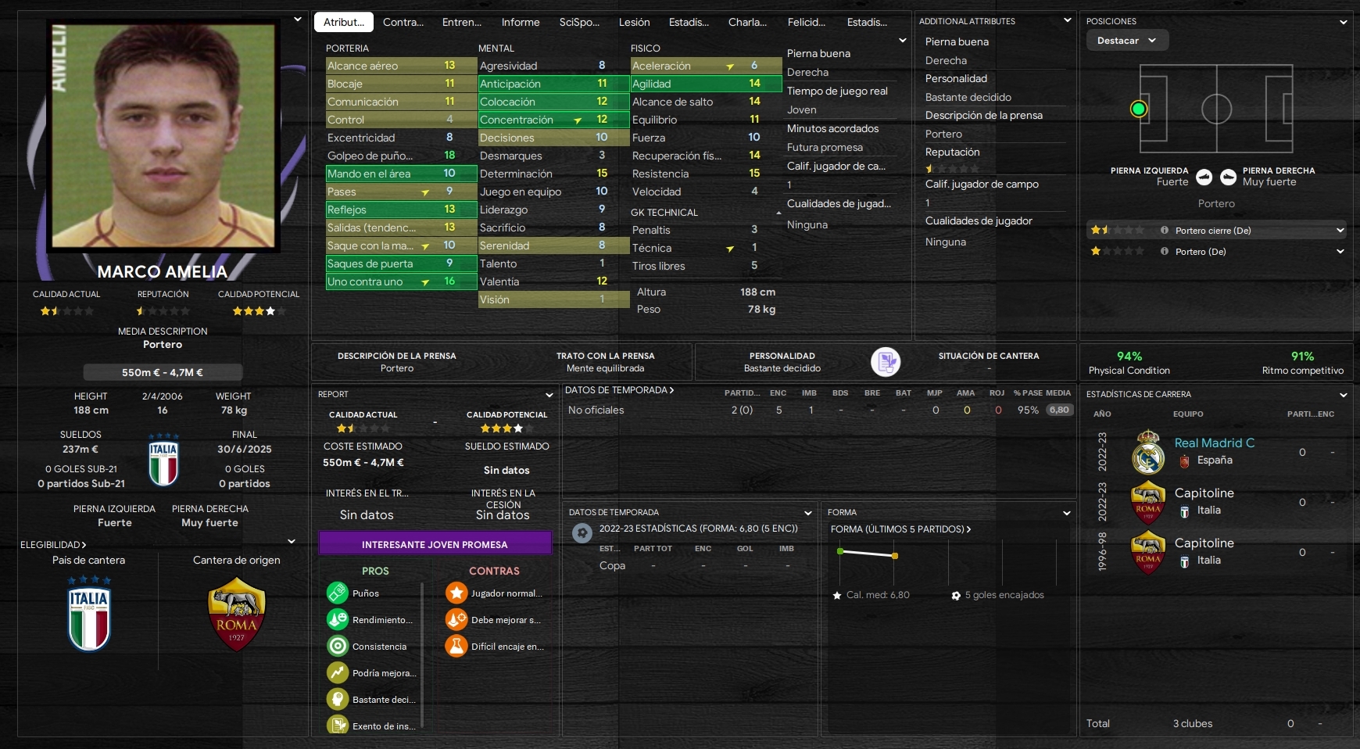Click the yellow end point on form graph
Screen dimensions: 1360x749
click(895, 556)
